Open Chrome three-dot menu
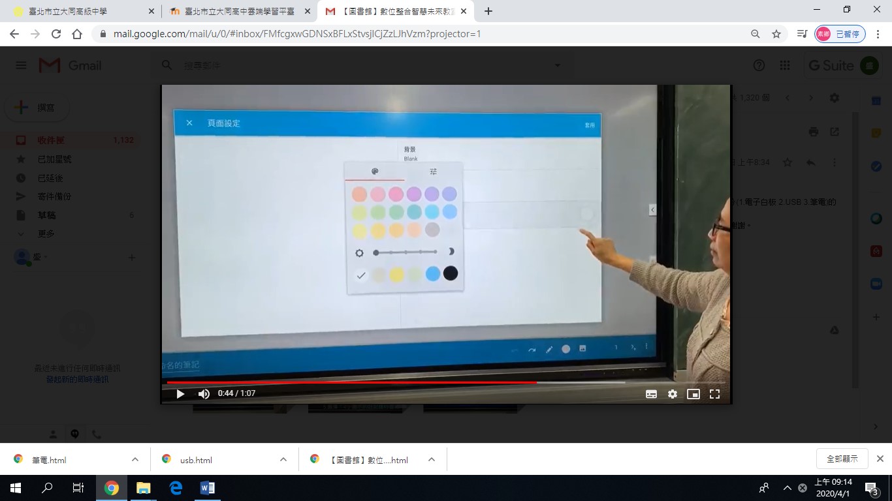This screenshot has height=501, width=892. 878,34
